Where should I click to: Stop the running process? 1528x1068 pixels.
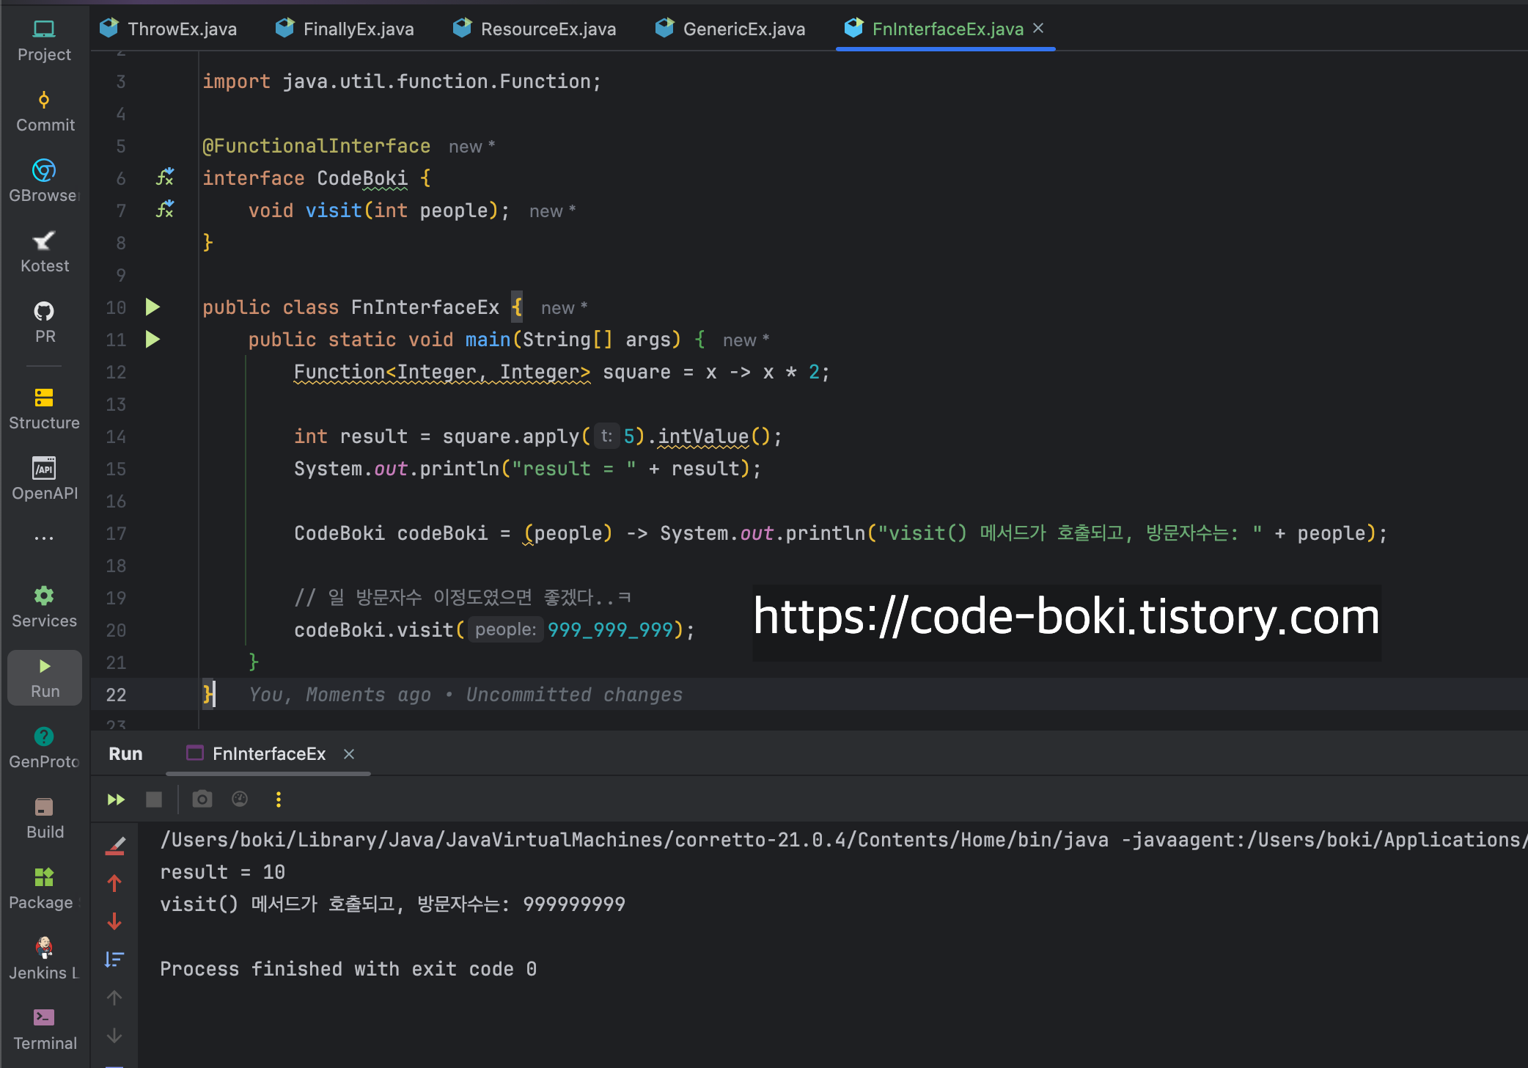click(154, 800)
